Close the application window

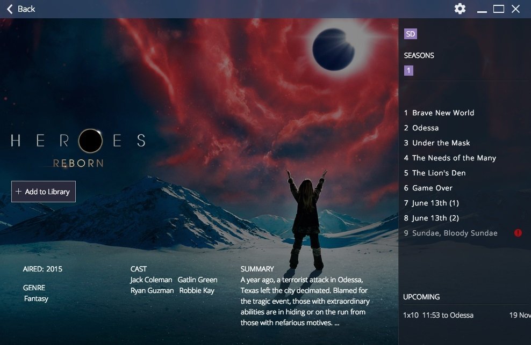[515, 9]
